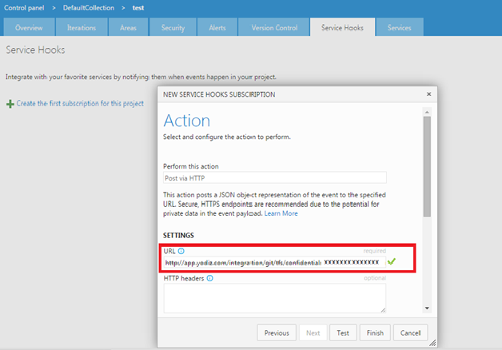Go to the Areas tab
502x350 pixels.
128,27
